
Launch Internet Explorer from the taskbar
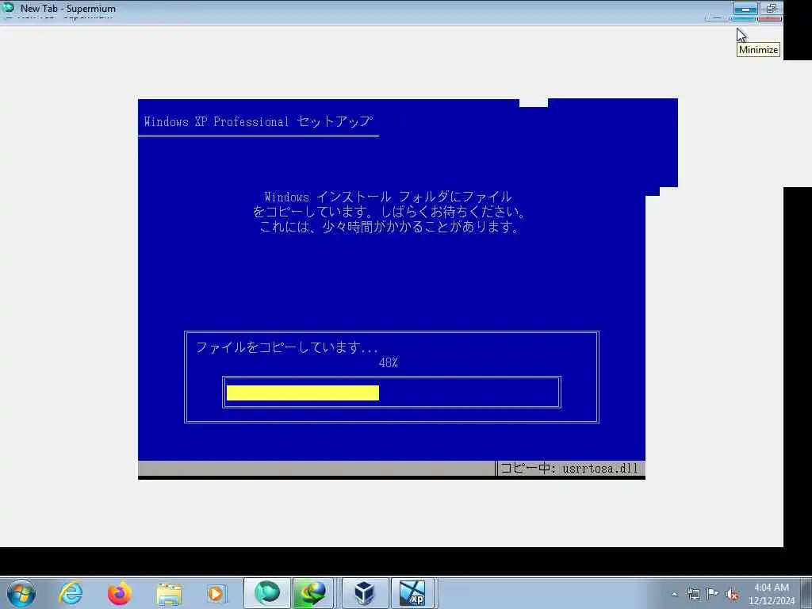tap(71, 593)
